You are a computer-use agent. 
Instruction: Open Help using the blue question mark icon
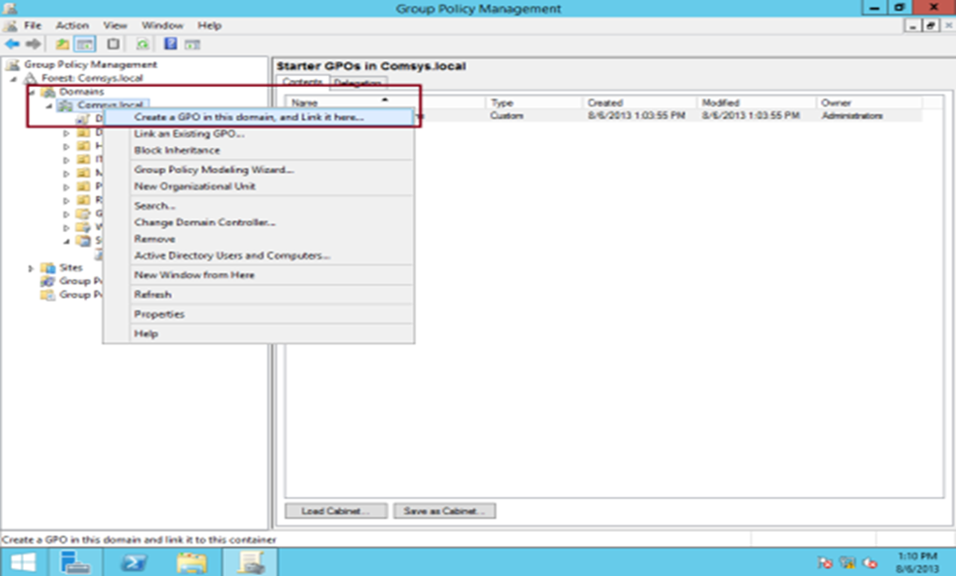(168, 43)
